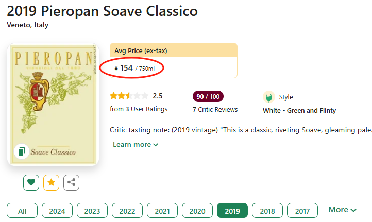Click the yellow star rating icon
This screenshot has width=372, height=222.
[52, 182]
